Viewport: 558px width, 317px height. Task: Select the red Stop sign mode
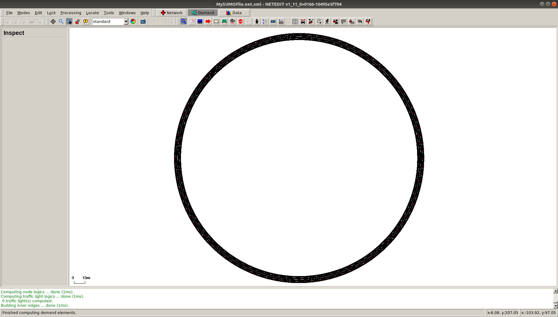point(241,21)
